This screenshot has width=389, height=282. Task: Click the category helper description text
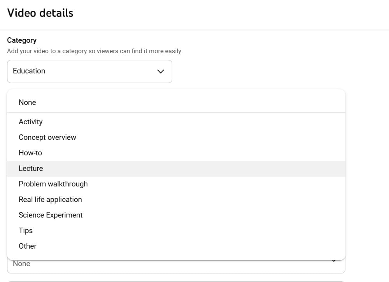(x=94, y=51)
